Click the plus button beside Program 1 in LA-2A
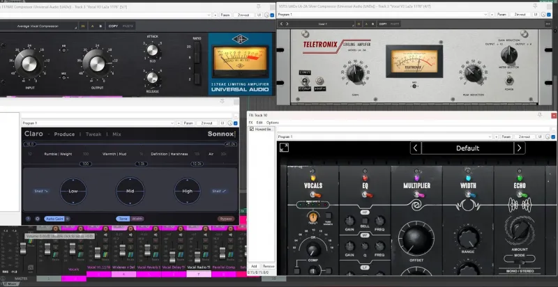Screen dimensions: 558x287 point(492,15)
